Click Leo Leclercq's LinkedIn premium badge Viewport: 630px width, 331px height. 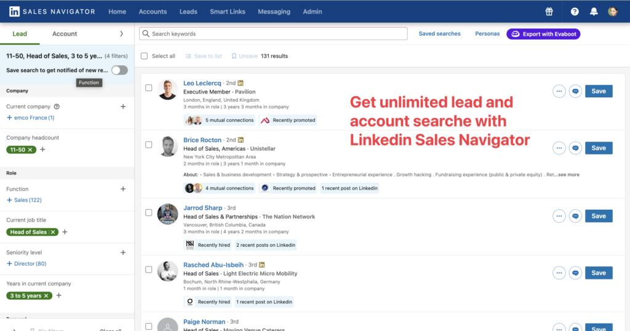coord(241,83)
